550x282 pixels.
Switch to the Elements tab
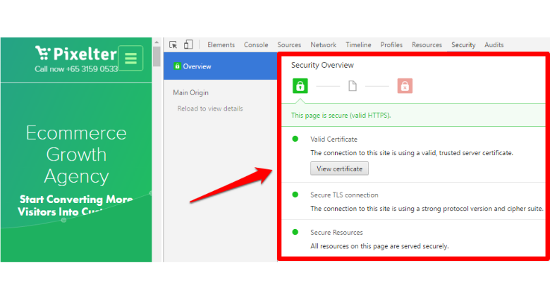coord(221,45)
